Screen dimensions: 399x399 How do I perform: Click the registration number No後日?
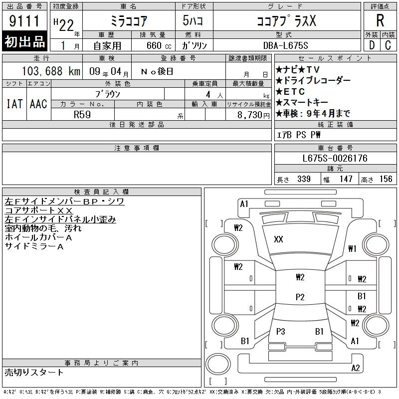click(157, 71)
